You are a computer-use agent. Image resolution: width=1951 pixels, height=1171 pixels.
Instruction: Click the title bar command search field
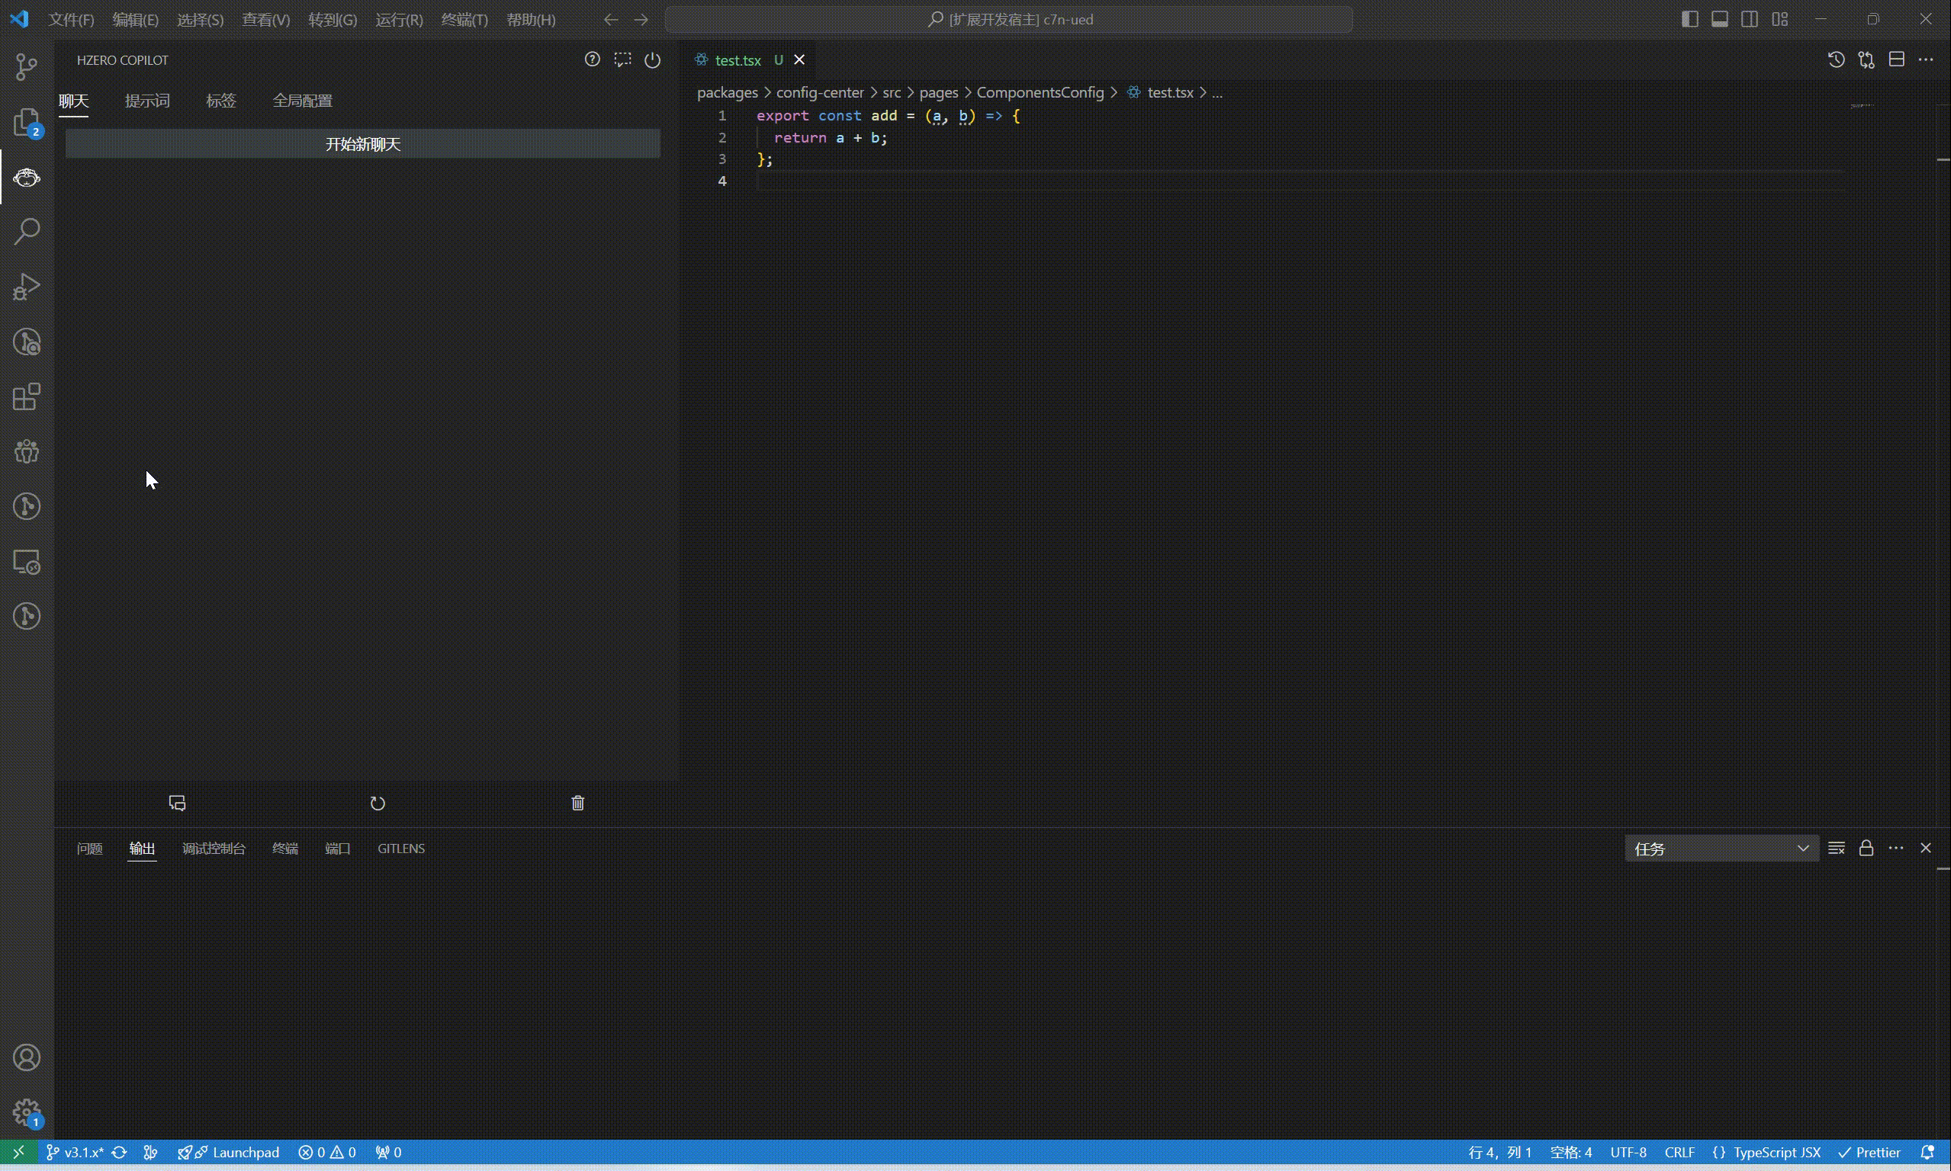coord(1009,20)
